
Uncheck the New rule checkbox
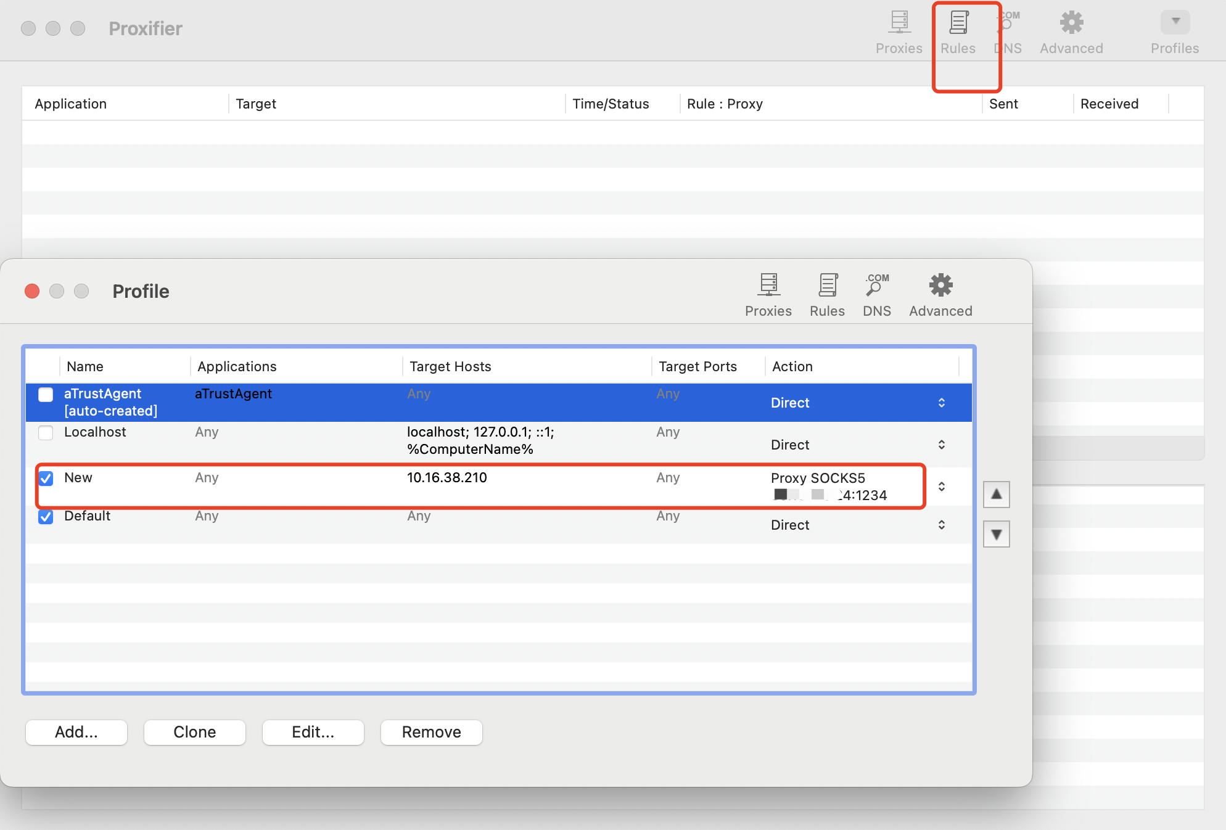pyautogui.click(x=46, y=479)
